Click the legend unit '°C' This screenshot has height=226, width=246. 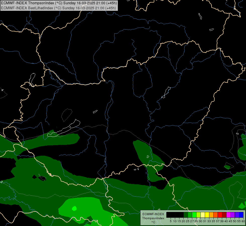pos(153,222)
